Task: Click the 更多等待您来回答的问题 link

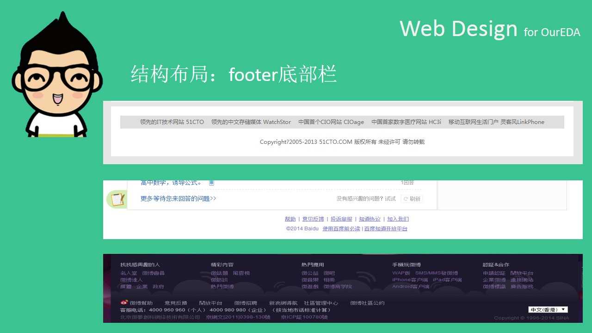Action: click(x=179, y=198)
